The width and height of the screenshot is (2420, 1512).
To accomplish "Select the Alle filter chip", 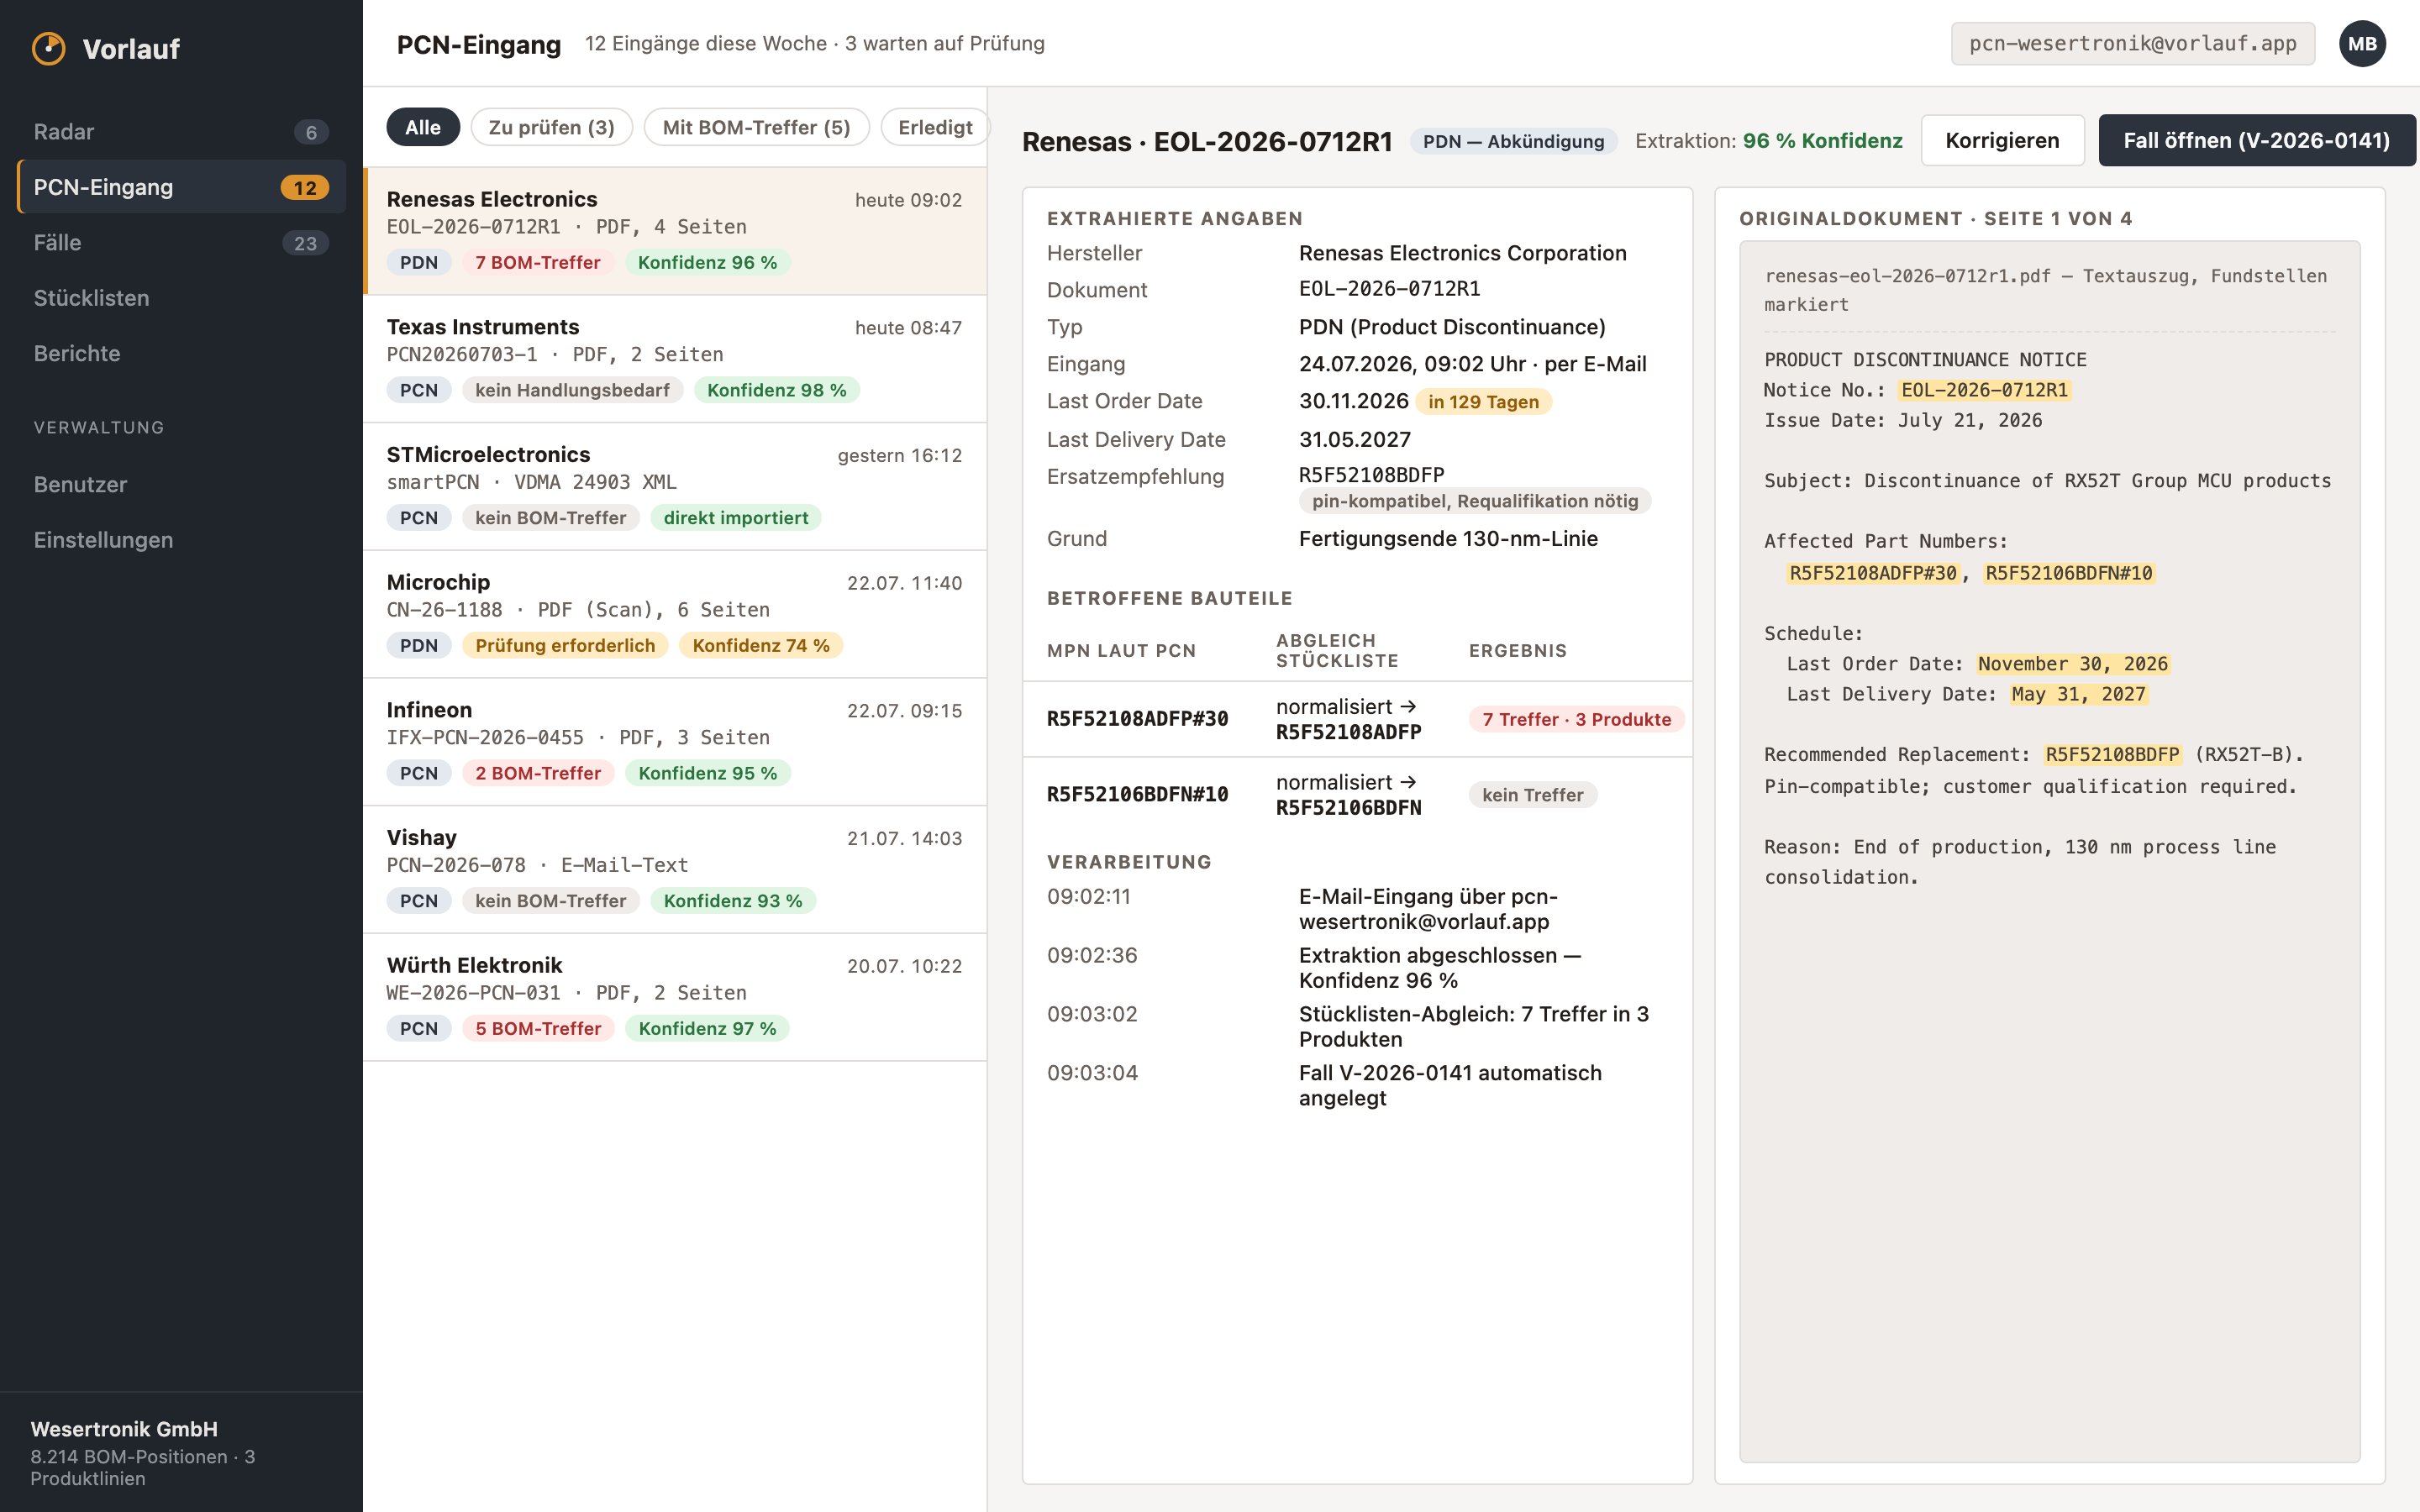I will 423,127.
